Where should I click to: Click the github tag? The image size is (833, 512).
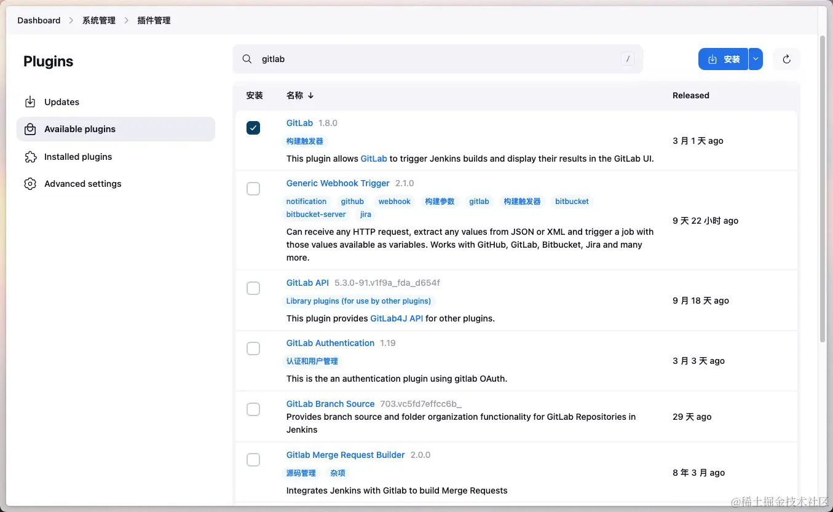[x=352, y=202]
